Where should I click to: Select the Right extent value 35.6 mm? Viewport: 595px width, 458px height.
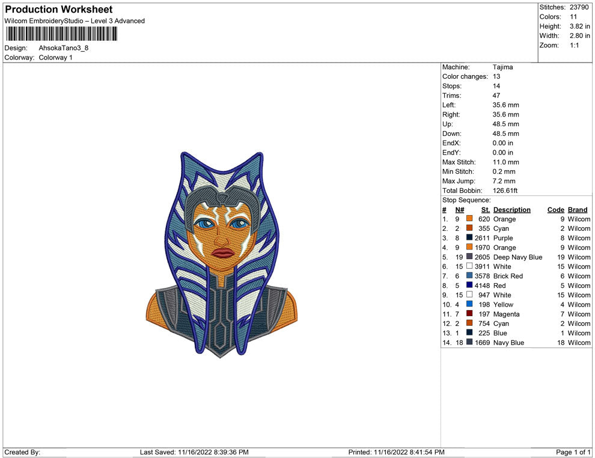click(506, 115)
